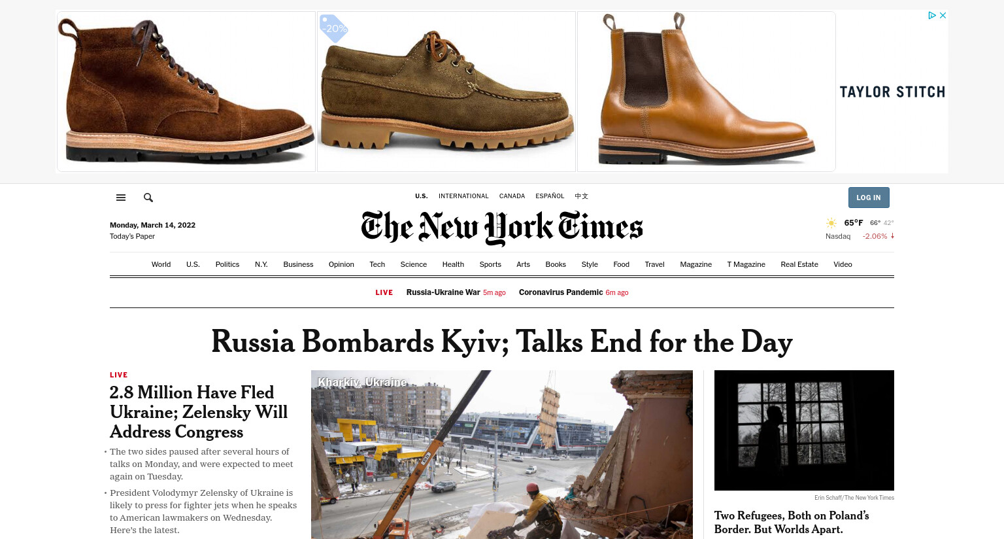Click the LOG IN button
Screen dimensions: 1004x539
pyautogui.click(x=869, y=198)
